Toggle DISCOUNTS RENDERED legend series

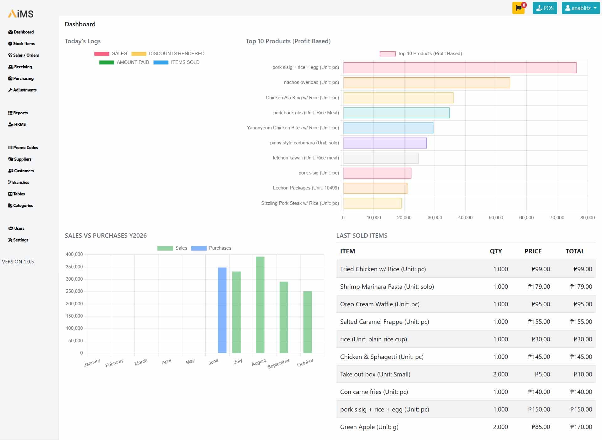(168, 54)
